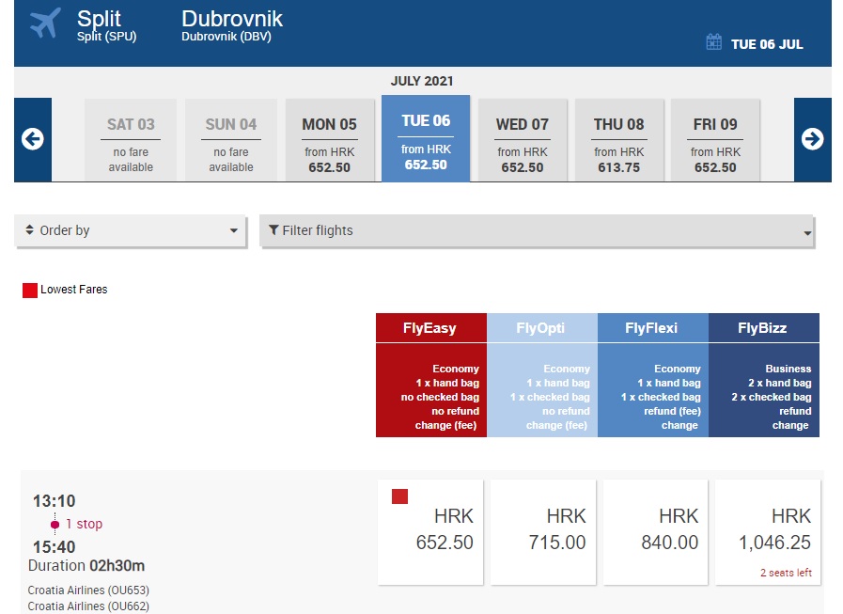Choose the FRI 09 date tab
This screenshot has width=843, height=614.
tap(715, 139)
